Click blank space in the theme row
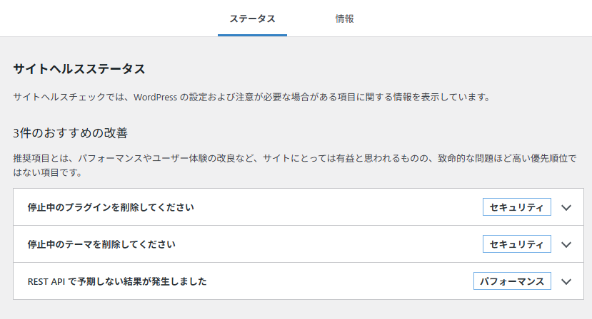The width and height of the screenshot is (592, 319). pyautogui.click(x=328, y=244)
